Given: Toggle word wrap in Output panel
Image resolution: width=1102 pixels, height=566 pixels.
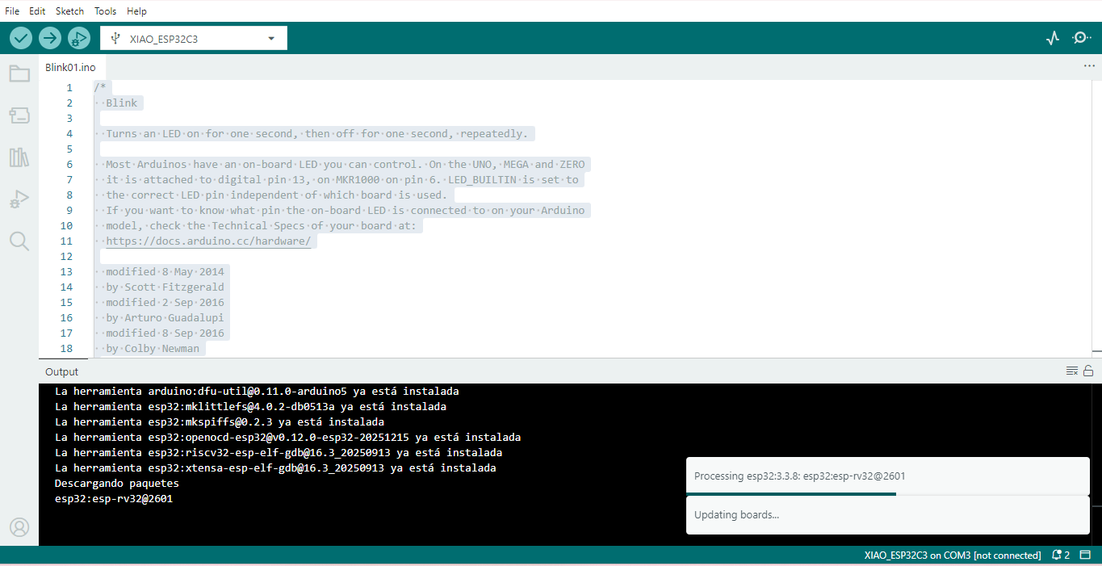Looking at the screenshot, I should pyautogui.click(x=1072, y=371).
